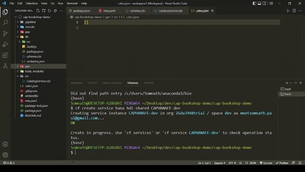Open the Source Control view

[x=5, y=33]
